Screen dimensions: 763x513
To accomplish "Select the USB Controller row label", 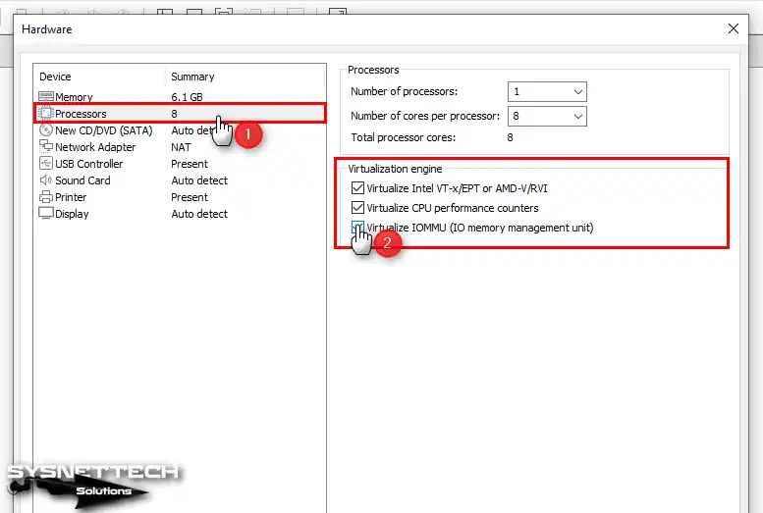I will [88, 164].
